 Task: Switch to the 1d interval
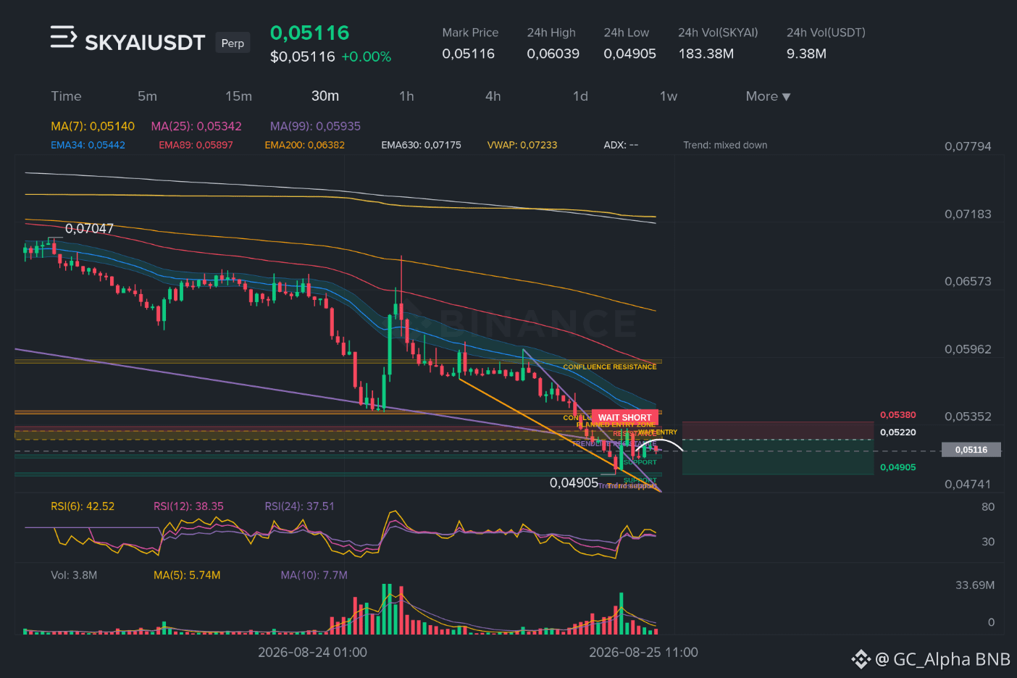pos(580,96)
